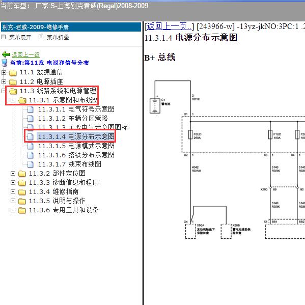Image resolution: width=305 pixels, height=305 pixels.
Task: Expand the 11.3.6 专用工具和设备 node
Action: coord(13,210)
